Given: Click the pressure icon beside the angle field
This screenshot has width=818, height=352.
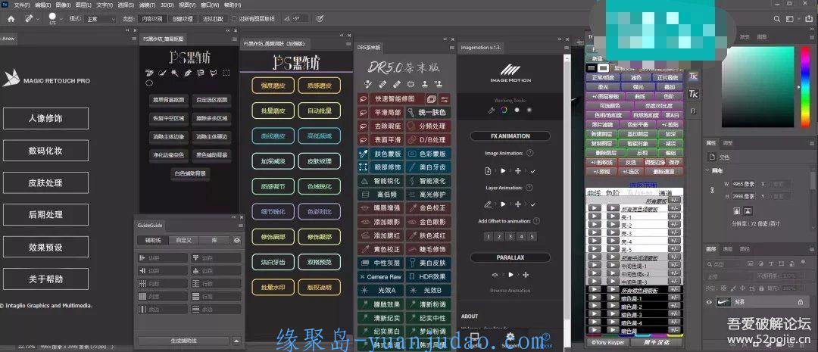Looking at the screenshot, I should click(x=320, y=18).
